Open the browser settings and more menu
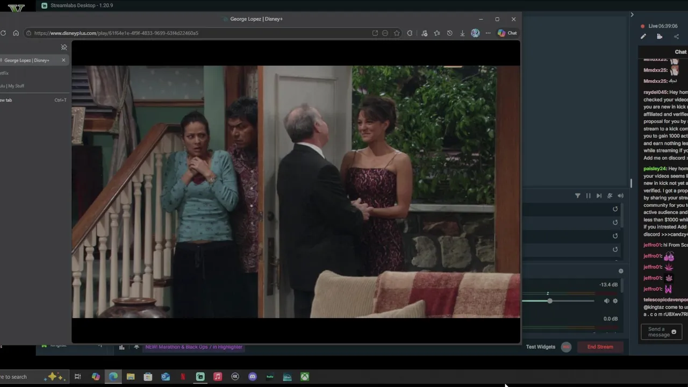The width and height of the screenshot is (688, 387). pyautogui.click(x=488, y=33)
